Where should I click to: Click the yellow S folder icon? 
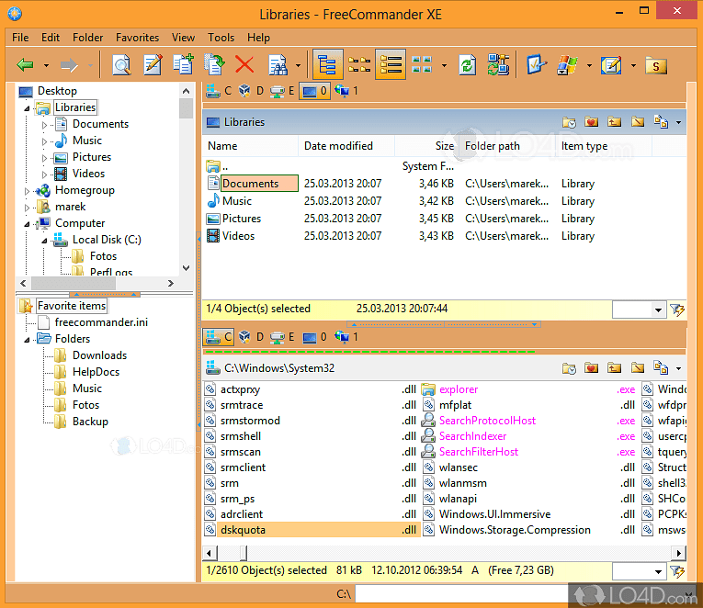(656, 66)
